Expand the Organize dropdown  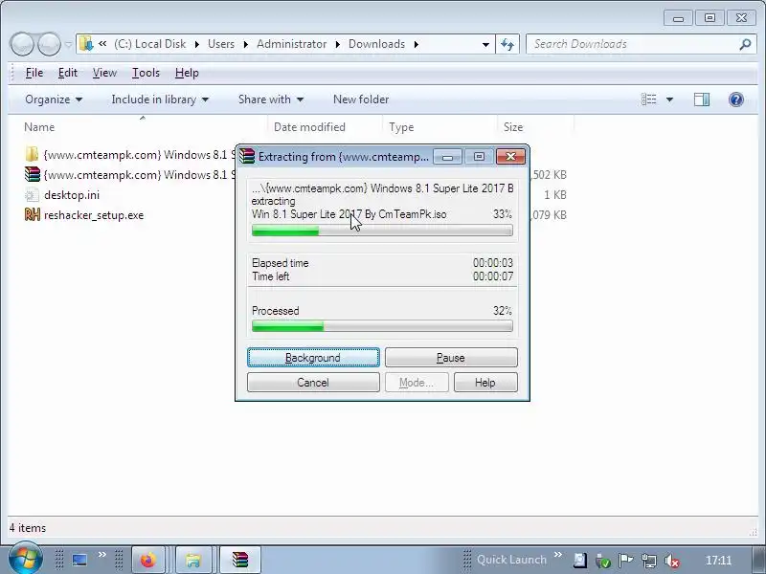pyautogui.click(x=54, y=99)
